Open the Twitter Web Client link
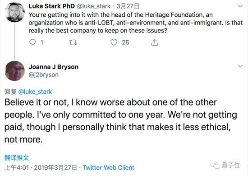248x176 pixels. coord(108,167)
